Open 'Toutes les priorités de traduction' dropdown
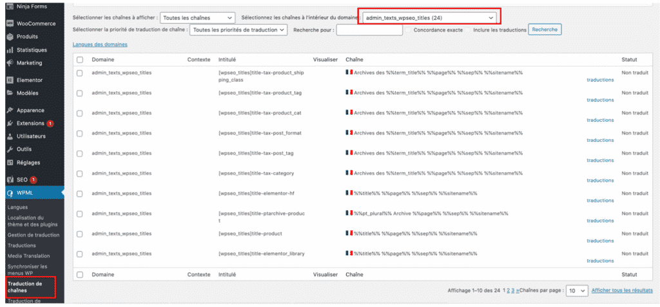Screen dimensions: 660x307 238,30
